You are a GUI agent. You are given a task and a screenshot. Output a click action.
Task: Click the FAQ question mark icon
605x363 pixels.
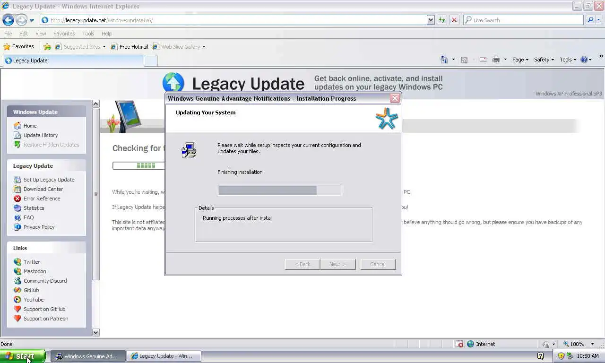17,217
